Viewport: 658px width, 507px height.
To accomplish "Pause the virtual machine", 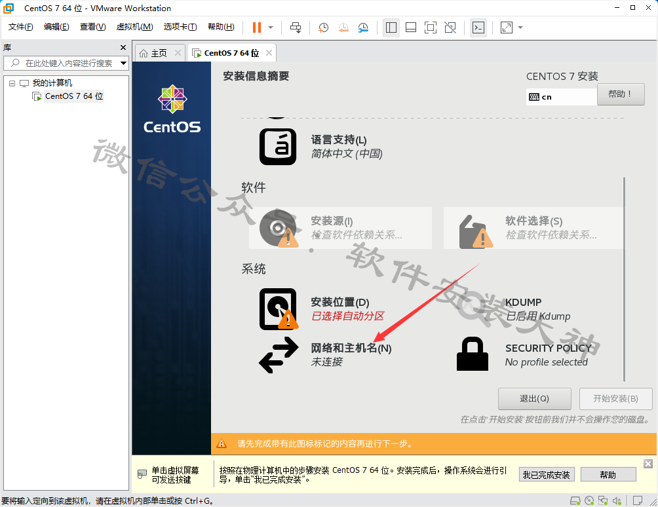I will pos(257,28).
